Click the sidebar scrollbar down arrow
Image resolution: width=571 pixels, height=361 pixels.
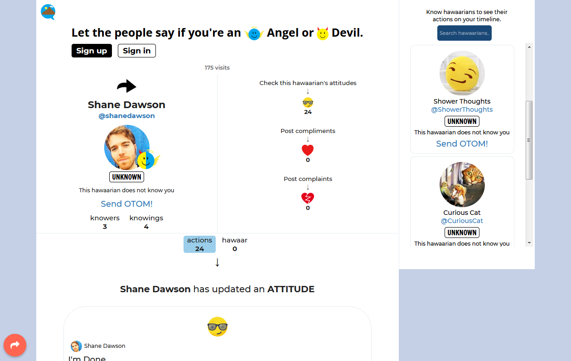[x=529, y=243]
